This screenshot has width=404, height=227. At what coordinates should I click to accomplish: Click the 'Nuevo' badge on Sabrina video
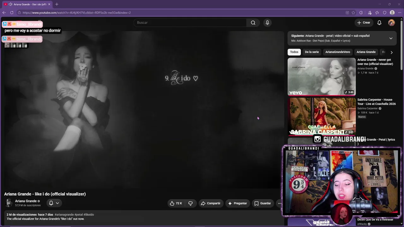point(362,117)
